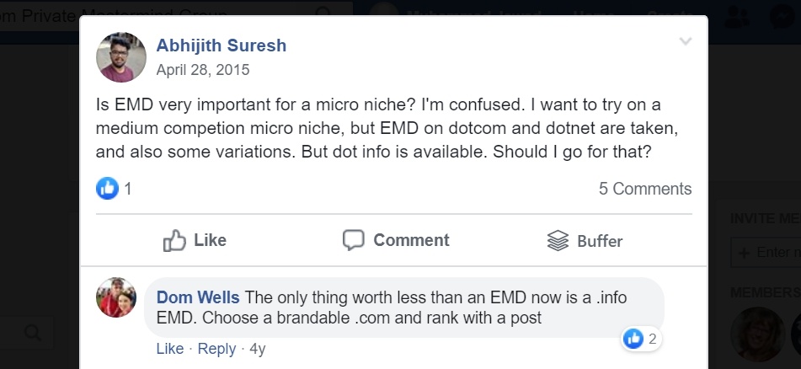This screenshot has height=369, width=801.
Task: Click the Like thumbs-up icon on post
Action: pos(174,240)
